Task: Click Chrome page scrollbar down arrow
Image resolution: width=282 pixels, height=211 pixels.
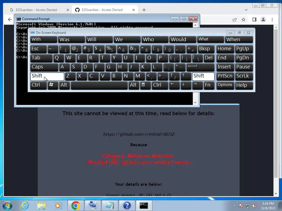Action: [276, 194]
